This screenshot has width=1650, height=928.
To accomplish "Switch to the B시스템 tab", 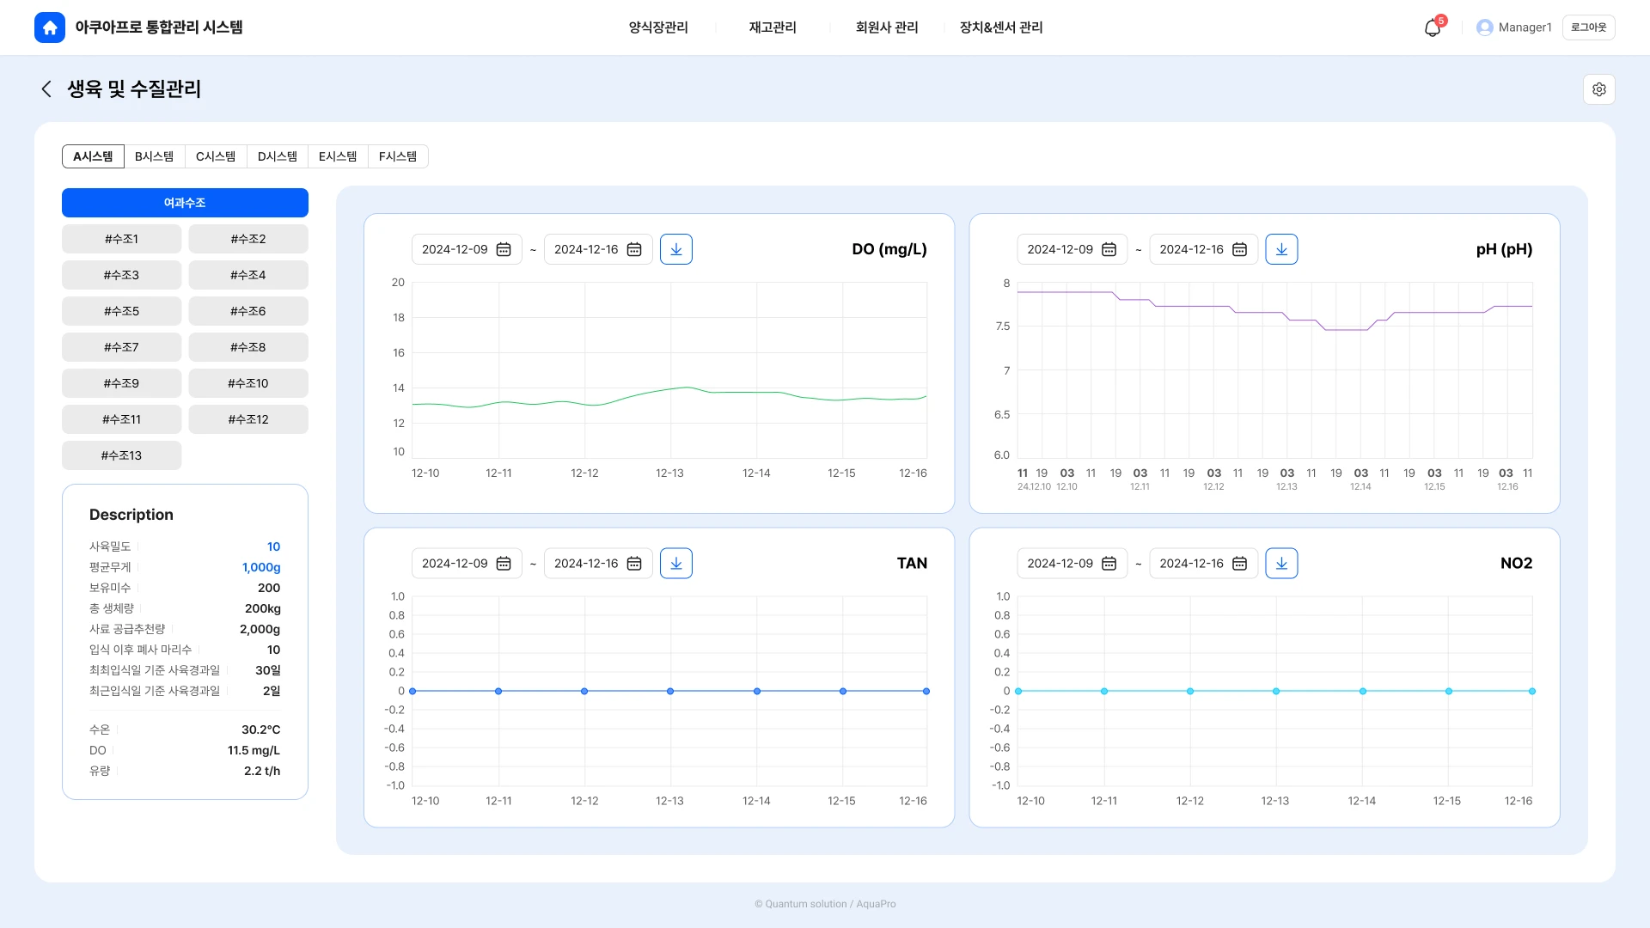I will tap(155, 156).
